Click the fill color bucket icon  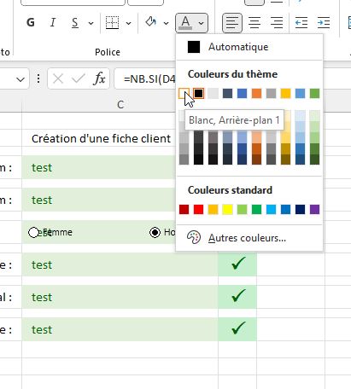(151, 22)
